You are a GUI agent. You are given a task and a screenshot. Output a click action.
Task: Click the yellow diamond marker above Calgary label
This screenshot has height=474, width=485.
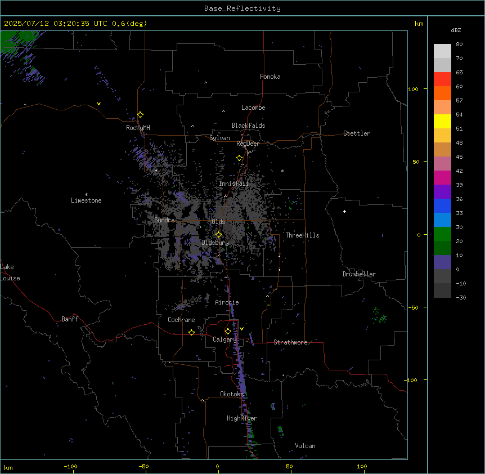click(x=228, y=332)
